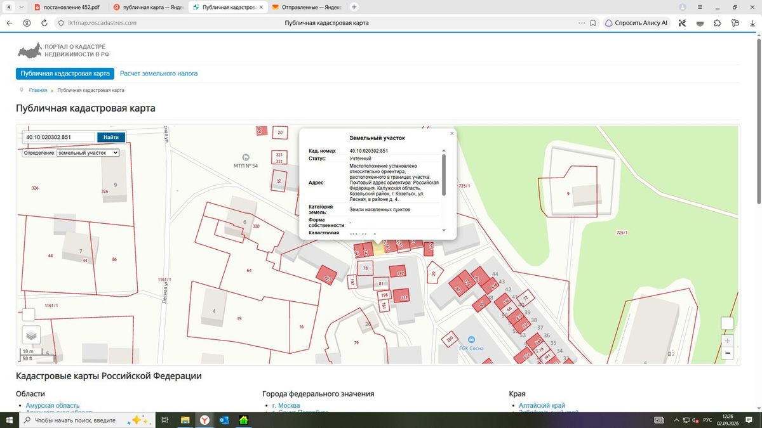
Task: Open File Explorer from taskbar
Action: tap(185, 420)
